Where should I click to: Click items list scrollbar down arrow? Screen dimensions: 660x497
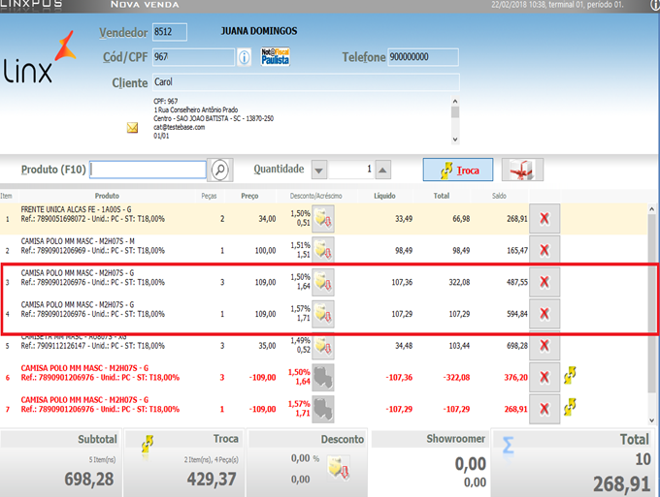point(651,420)
